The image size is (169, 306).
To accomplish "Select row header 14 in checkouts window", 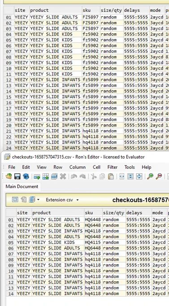I will tap(11, 294).
